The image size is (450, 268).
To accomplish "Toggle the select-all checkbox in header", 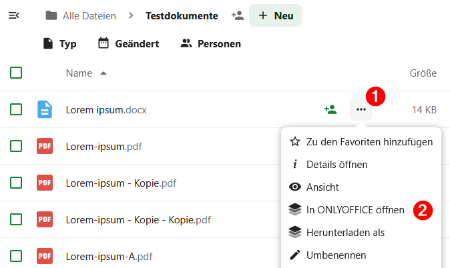I will point(17,73).
